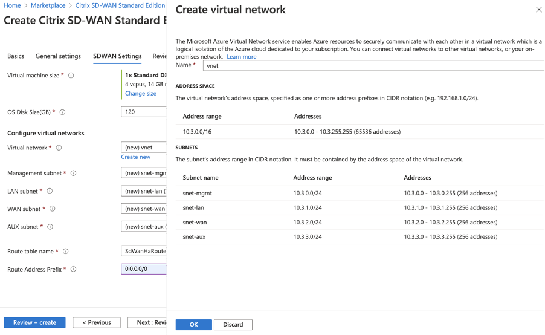The height and width of the screenshot is (335, 545).
Task: Open Citrix SD-WAN Standard Edition breadcrumb
Action: click(x=120, y=5)
